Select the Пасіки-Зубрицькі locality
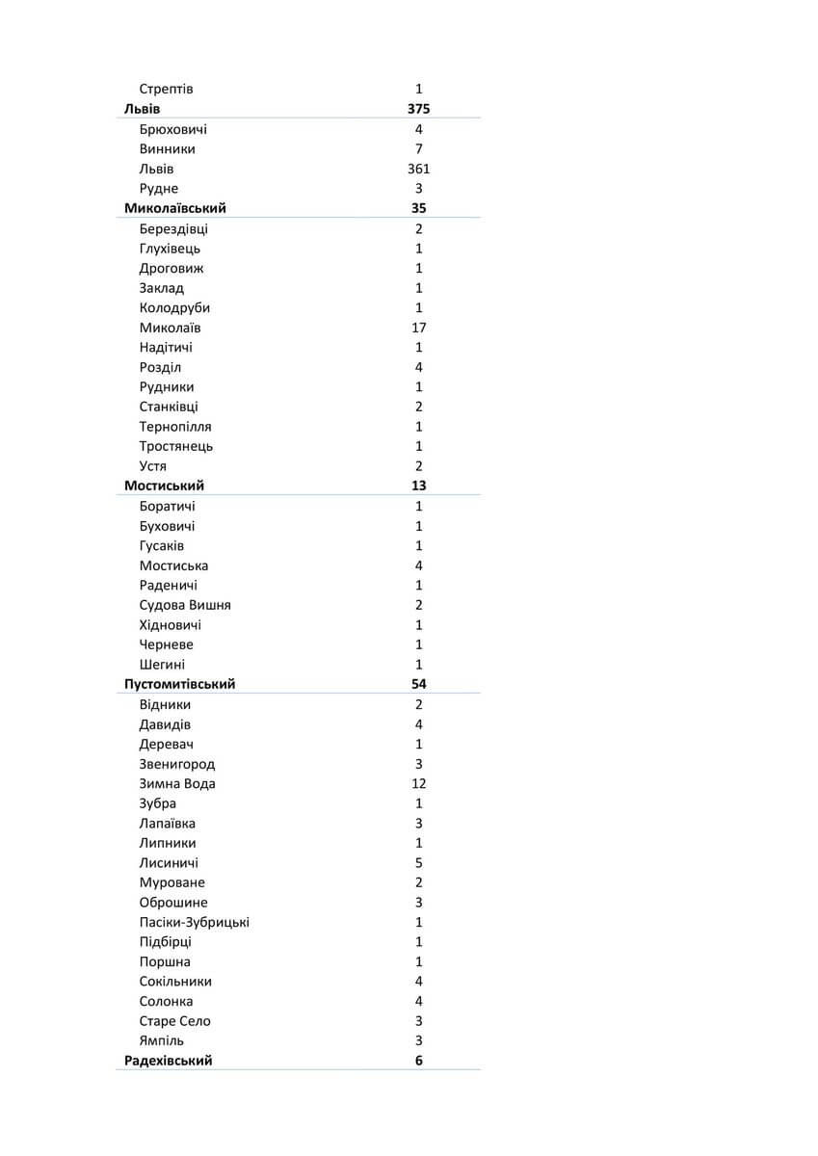This screenshot has height=1156, width=818. click(194, 922)
